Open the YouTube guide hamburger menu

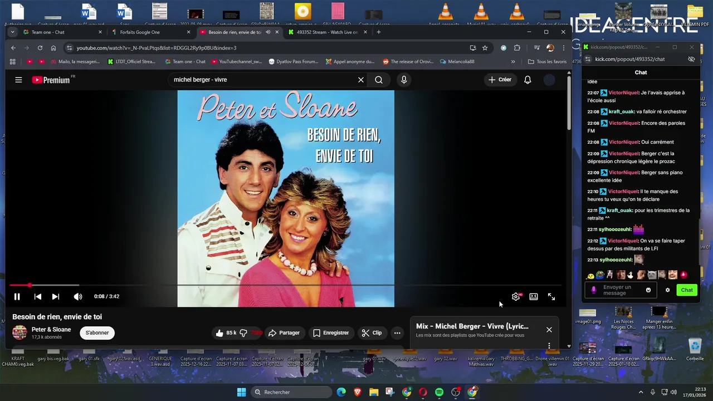pyautogui.click(x=18, y=80)
